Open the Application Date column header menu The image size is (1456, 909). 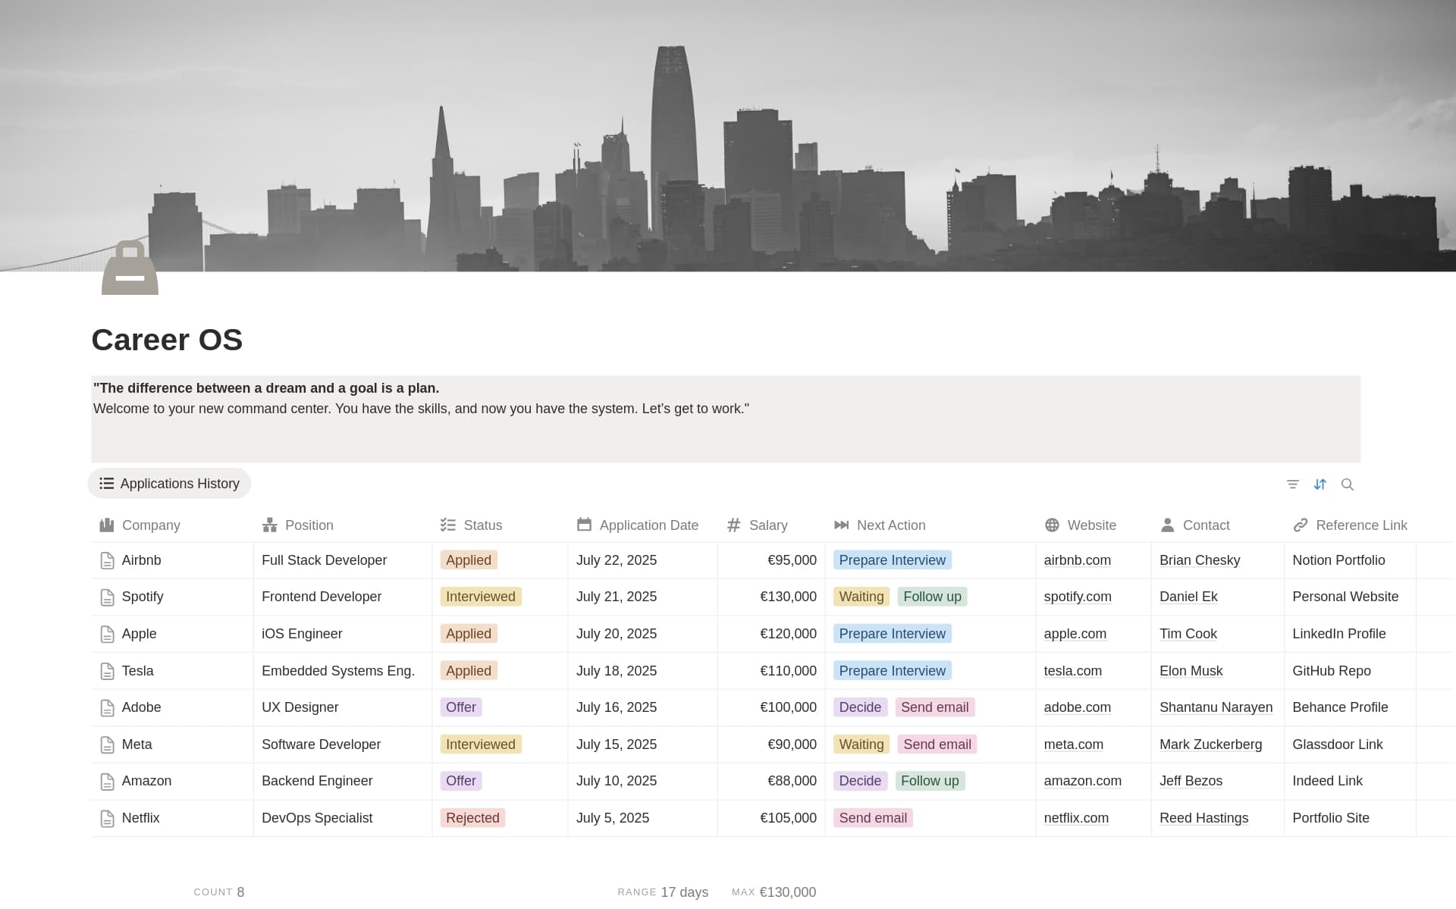pyautogui.click(x=642, y=525)
